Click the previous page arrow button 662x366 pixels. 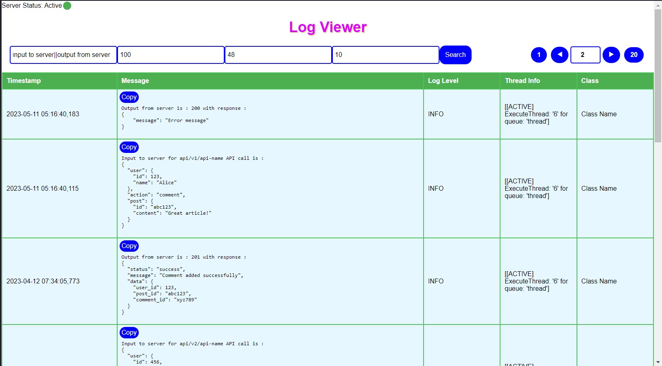[559, 55]
